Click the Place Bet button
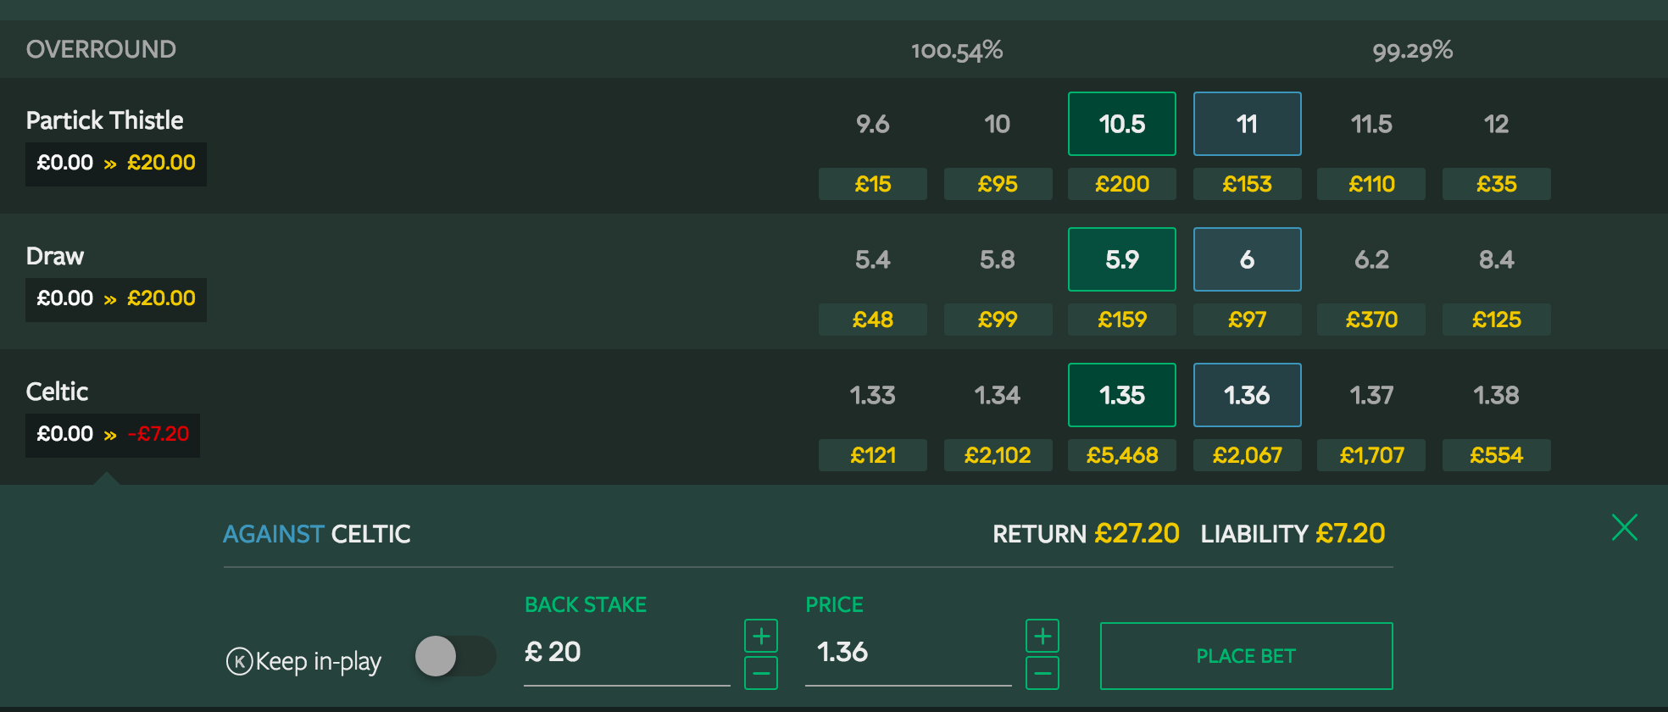 tap(1245, 655)
